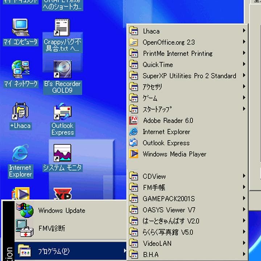The width and height of the screenshot is (261, 261).
Task: Click Outlook Express icon in Programs menu
Action: click(x=133, y=143)
